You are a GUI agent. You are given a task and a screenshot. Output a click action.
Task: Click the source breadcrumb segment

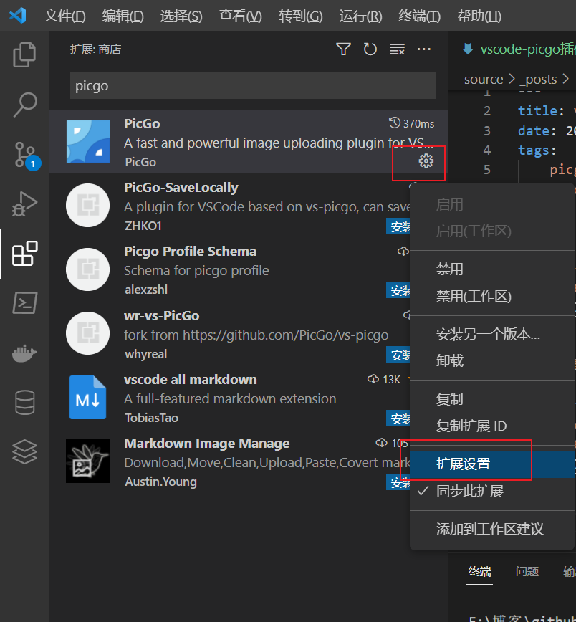tap(484, 80)
